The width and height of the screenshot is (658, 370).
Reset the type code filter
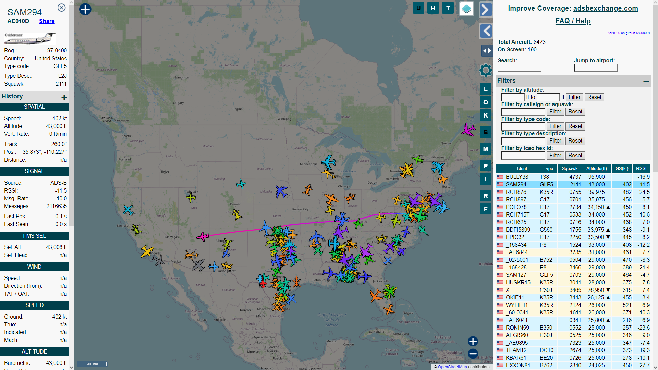575,126
